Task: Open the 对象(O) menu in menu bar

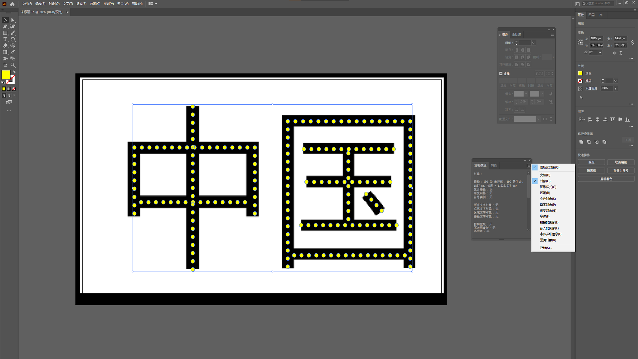Action: (54, 4)
